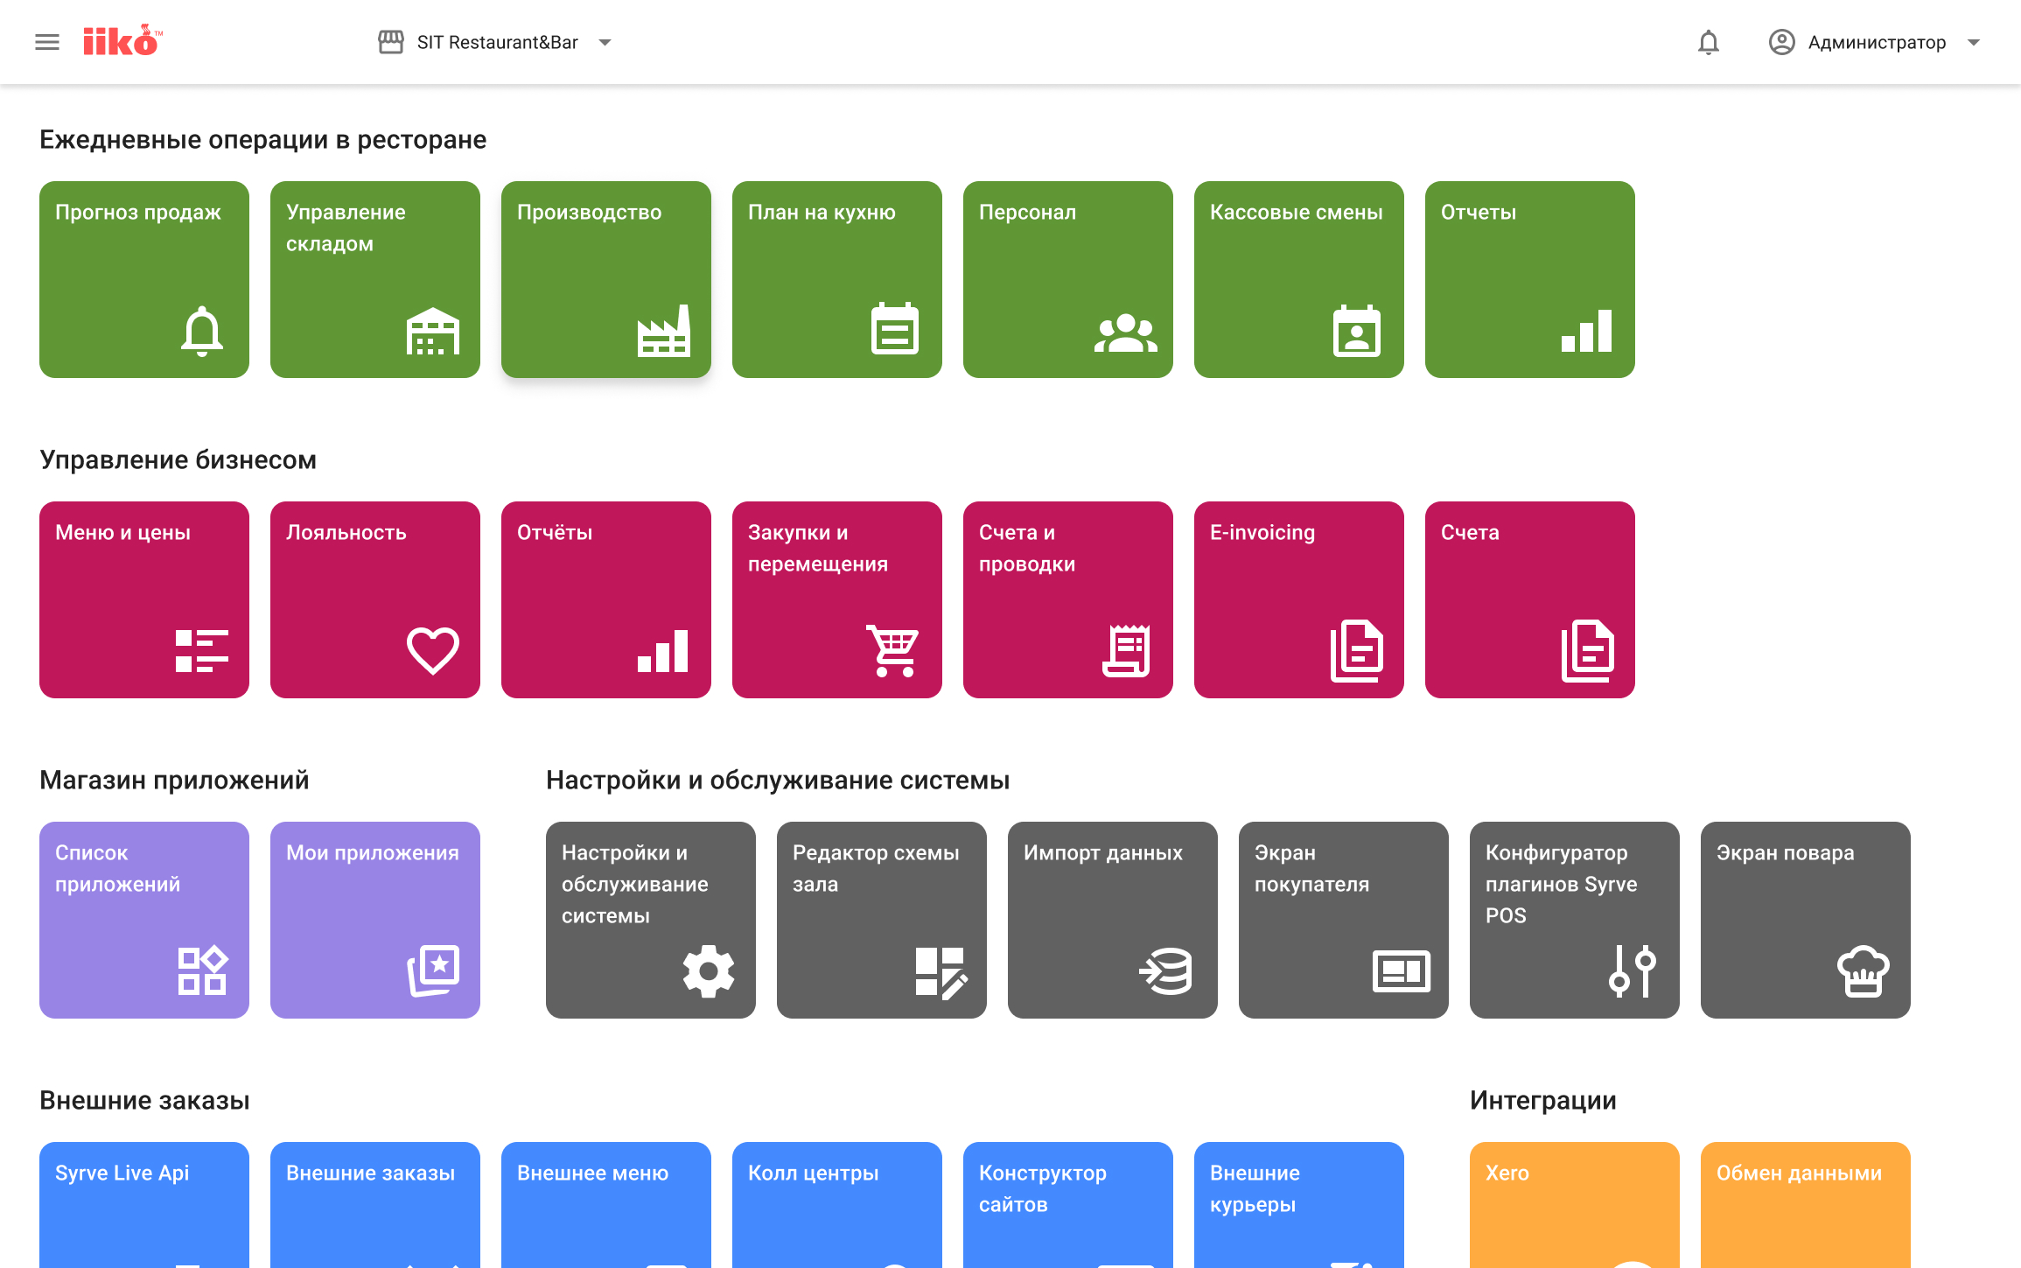Click the factory icon on Производство
The height and width of the screenshot is (1268, 2021).
pos(664,331)
